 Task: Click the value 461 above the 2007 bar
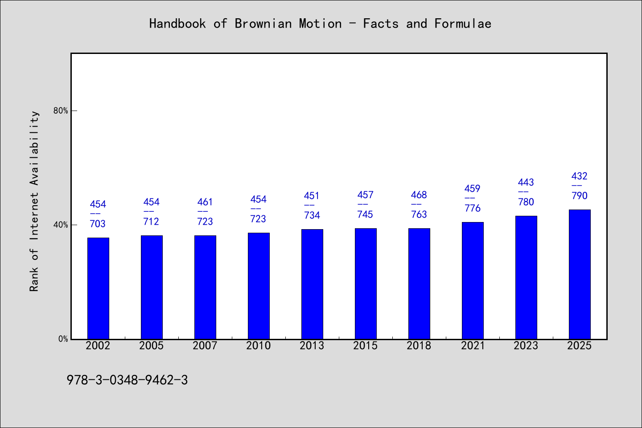tap(205, 202)
